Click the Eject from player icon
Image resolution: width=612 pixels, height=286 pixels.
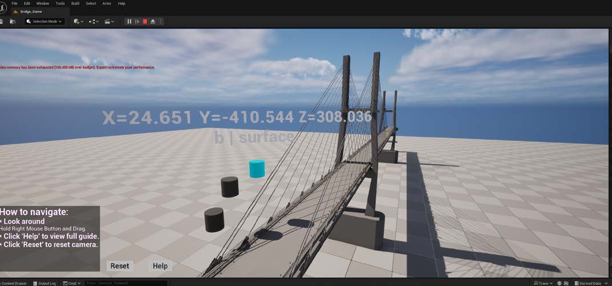point(153,22)
